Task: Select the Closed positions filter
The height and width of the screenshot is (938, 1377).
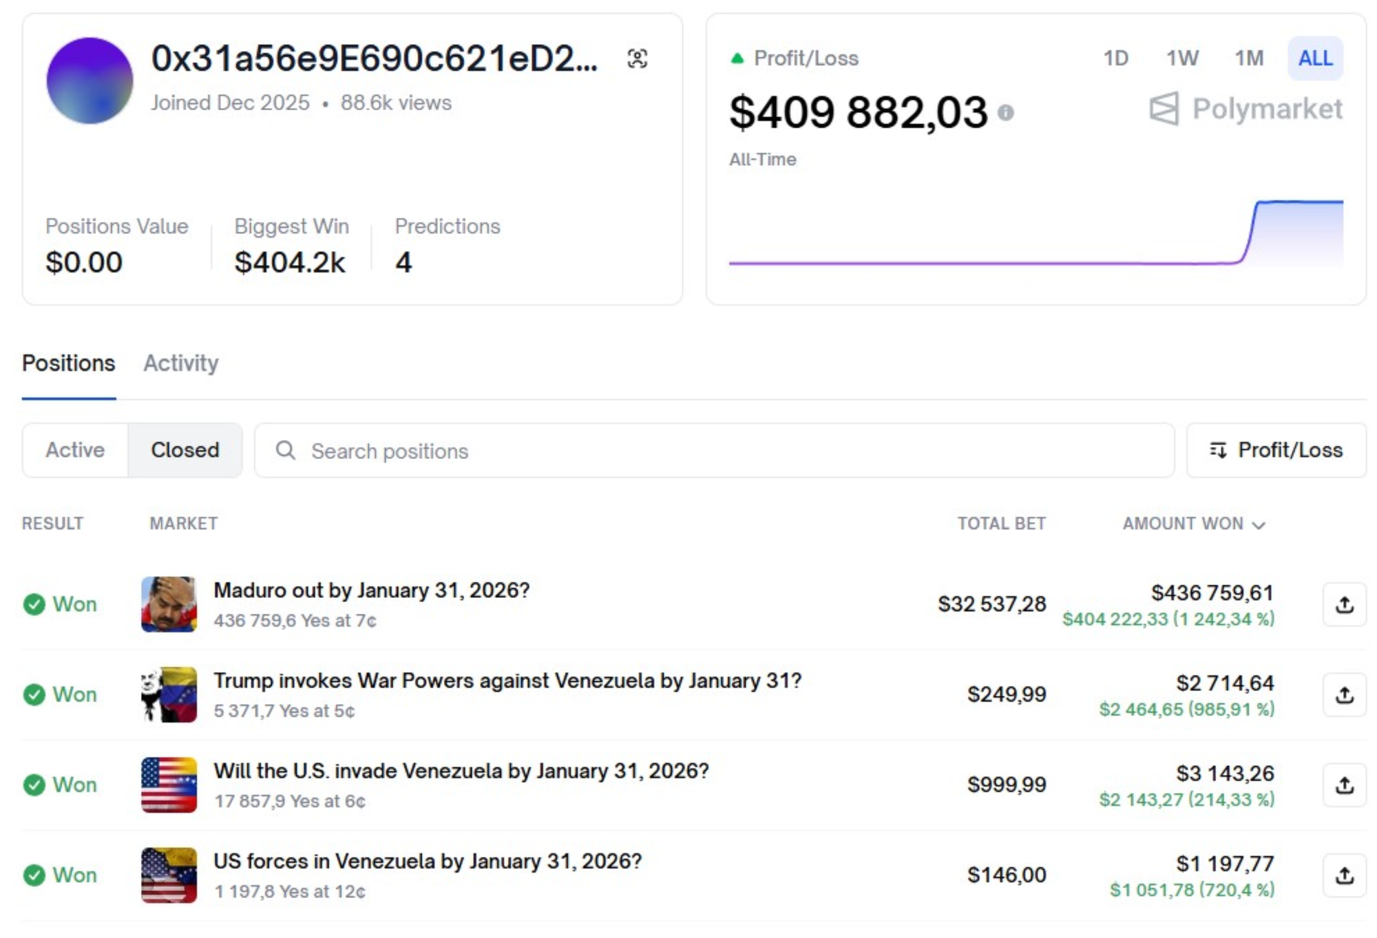Action: 185,450
